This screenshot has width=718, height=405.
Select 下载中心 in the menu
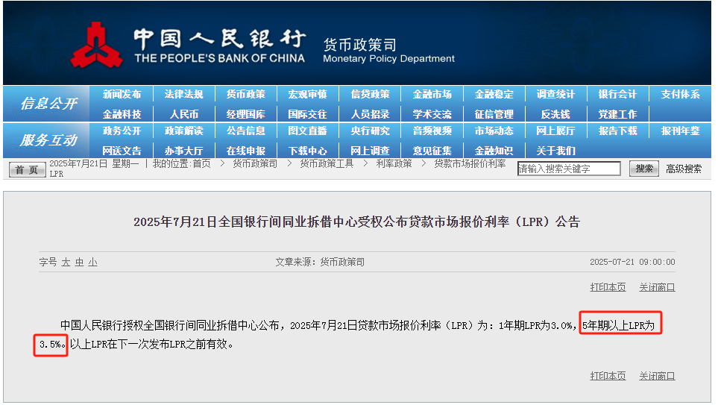pyautogui.click(x=308, y=151)
